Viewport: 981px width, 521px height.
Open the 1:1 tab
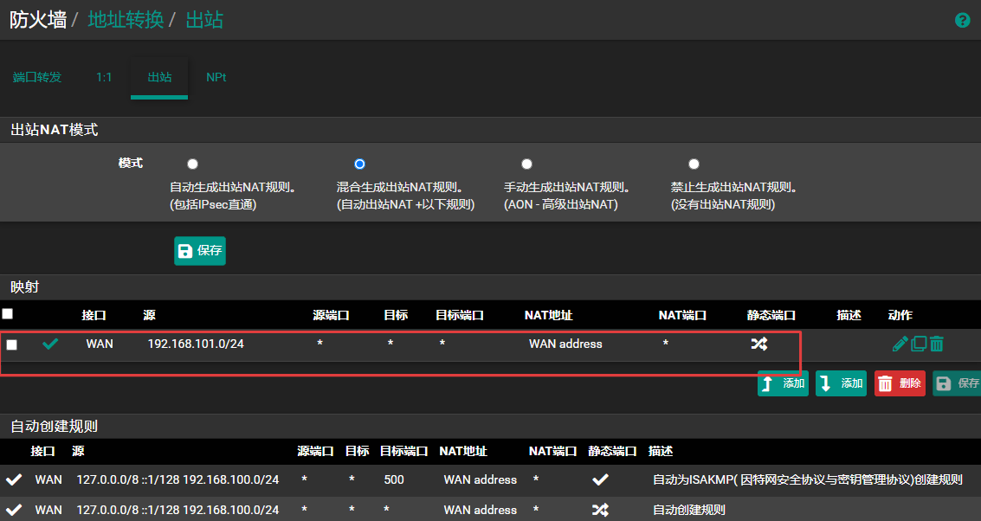104,77
